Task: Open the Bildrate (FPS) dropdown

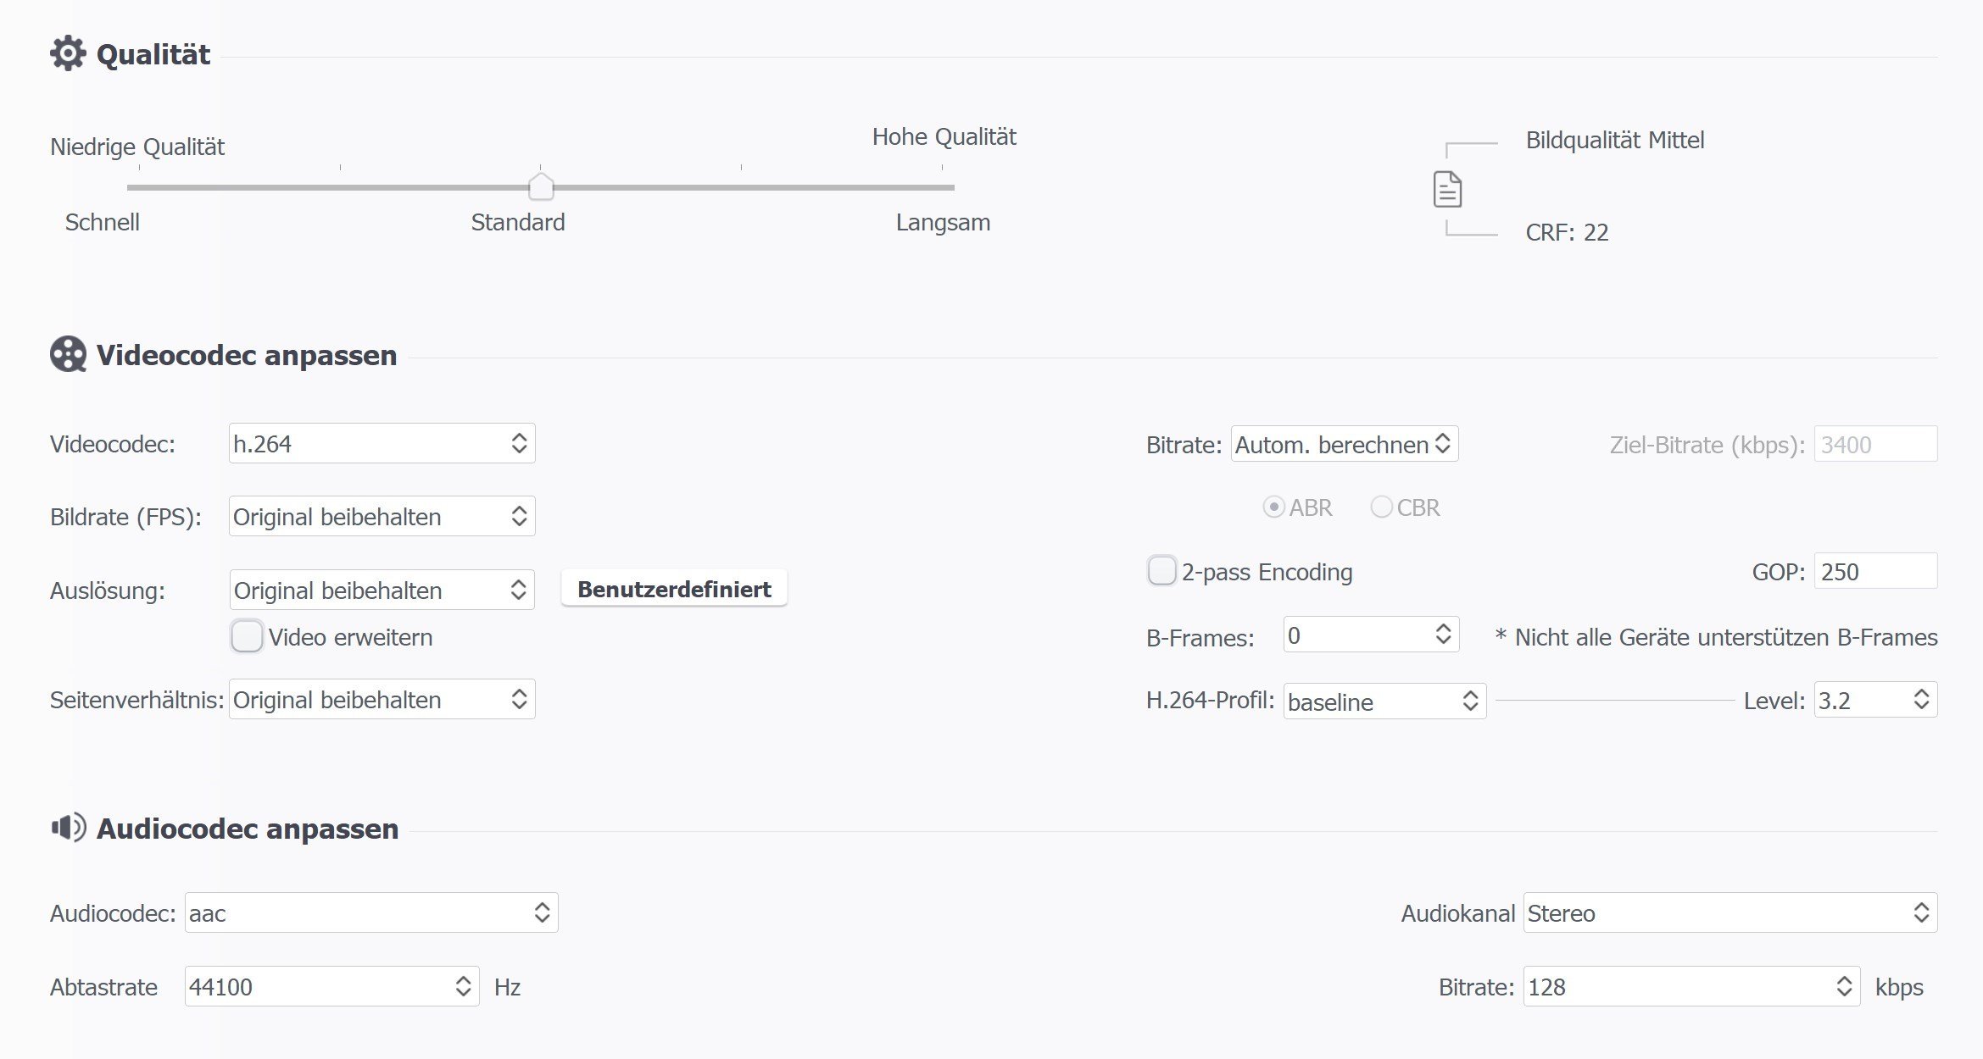Action: (x=382, y=517)
